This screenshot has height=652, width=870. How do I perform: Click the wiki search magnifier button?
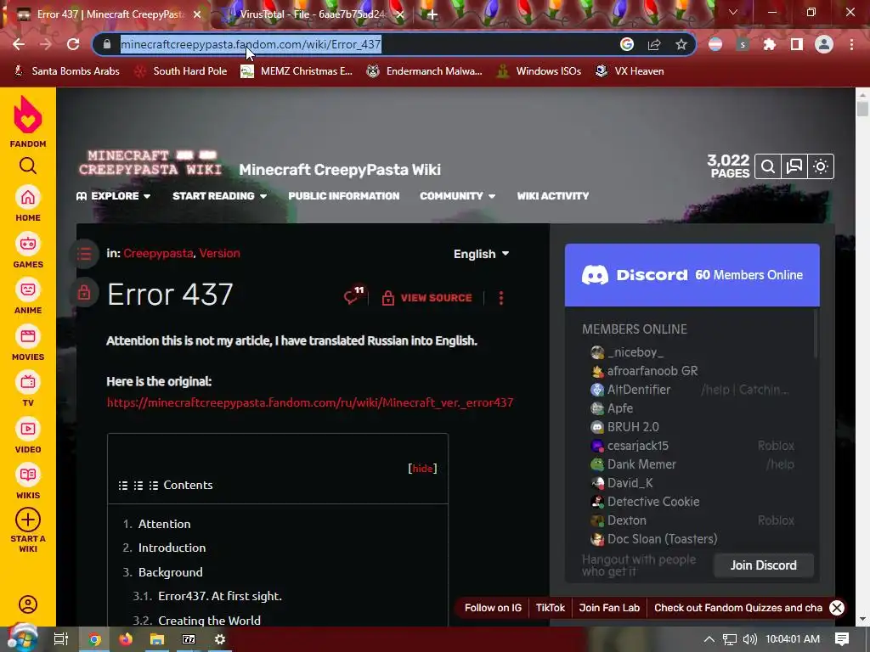(768, 166)
